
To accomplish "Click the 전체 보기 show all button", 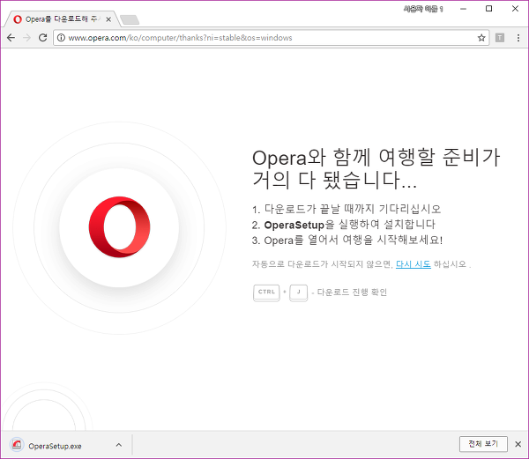I will coord(483,444).
